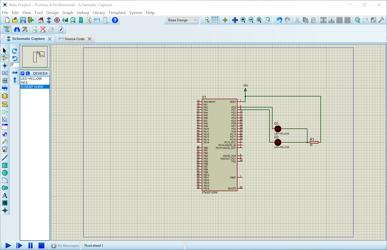Screen dimensions: 387x250
Task: Open the Graph menu
Action: pos(68,13)
